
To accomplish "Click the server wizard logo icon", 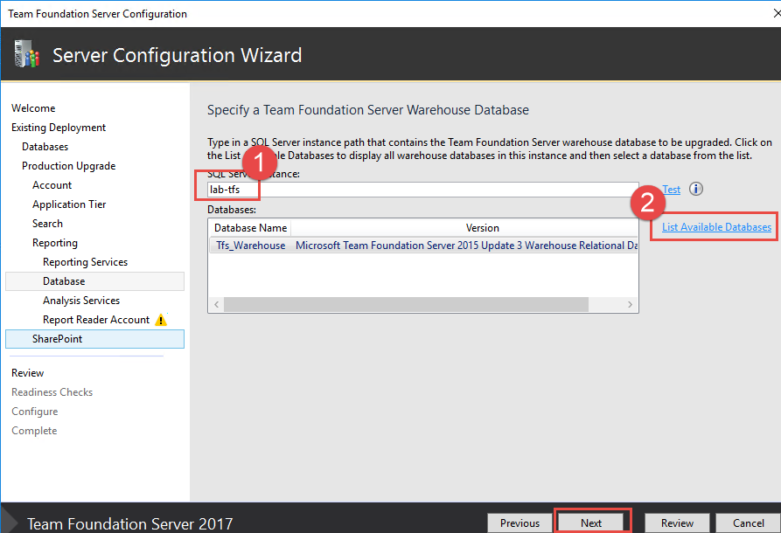I will 27,54.
